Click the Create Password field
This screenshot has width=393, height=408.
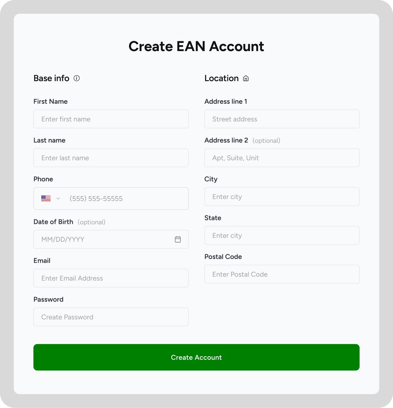tap(111, 317)
